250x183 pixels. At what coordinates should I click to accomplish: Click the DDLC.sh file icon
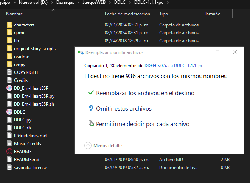pyautogui.click(x=9, y=128)
